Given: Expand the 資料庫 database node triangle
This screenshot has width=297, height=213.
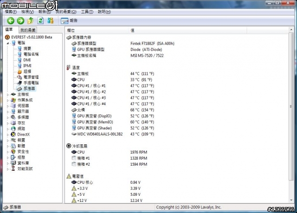Looking at the screenshot, I should pyautogui.click(x=8, y=163).
